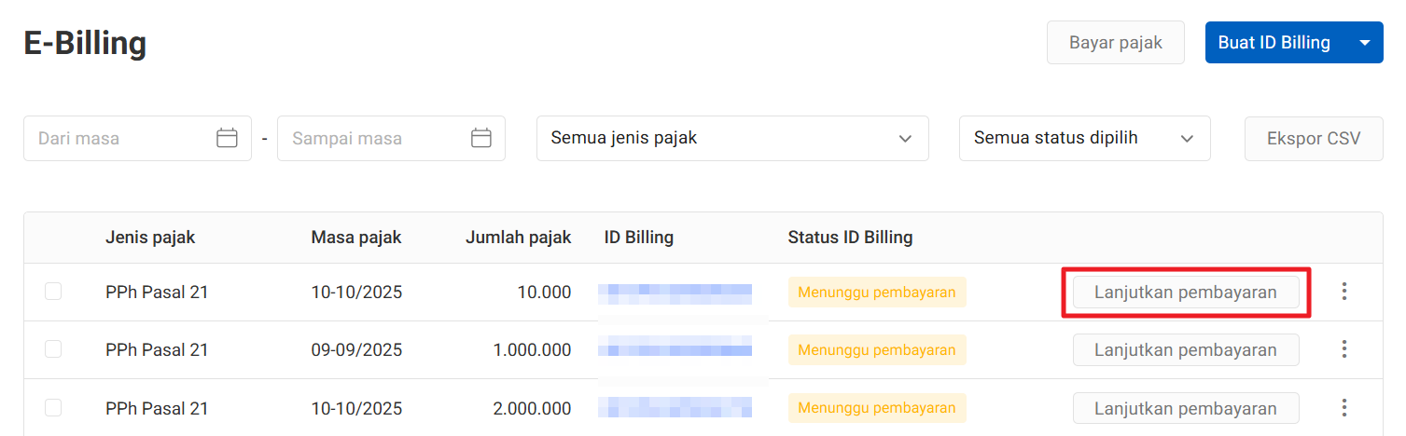Click Lanjutkan pembayaran for 2.000.000 row
Image resolution: width=1406 pixels, height=436 pixels.
pos(1185,407)
